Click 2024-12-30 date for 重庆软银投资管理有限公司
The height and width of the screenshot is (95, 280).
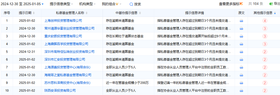tap(27, 36)
